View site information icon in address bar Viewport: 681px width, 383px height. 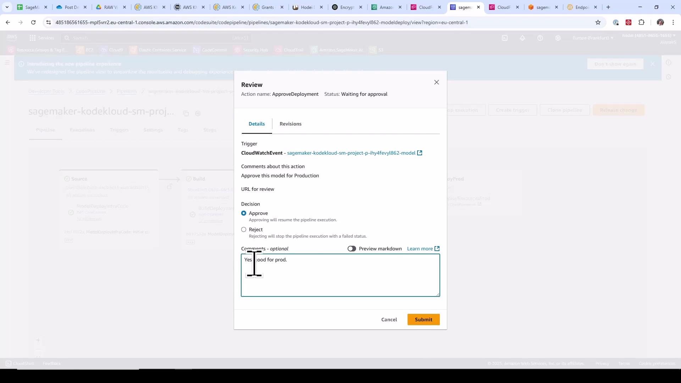pyautogui.click(x=49, y=22)
